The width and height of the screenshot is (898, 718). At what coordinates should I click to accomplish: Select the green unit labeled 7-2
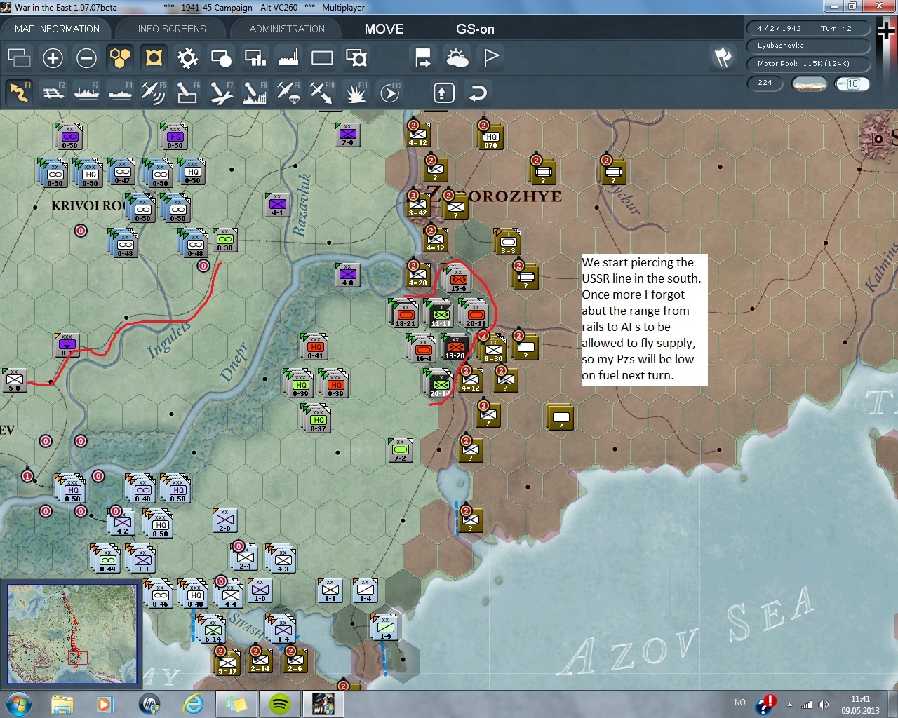coord(400,449)
